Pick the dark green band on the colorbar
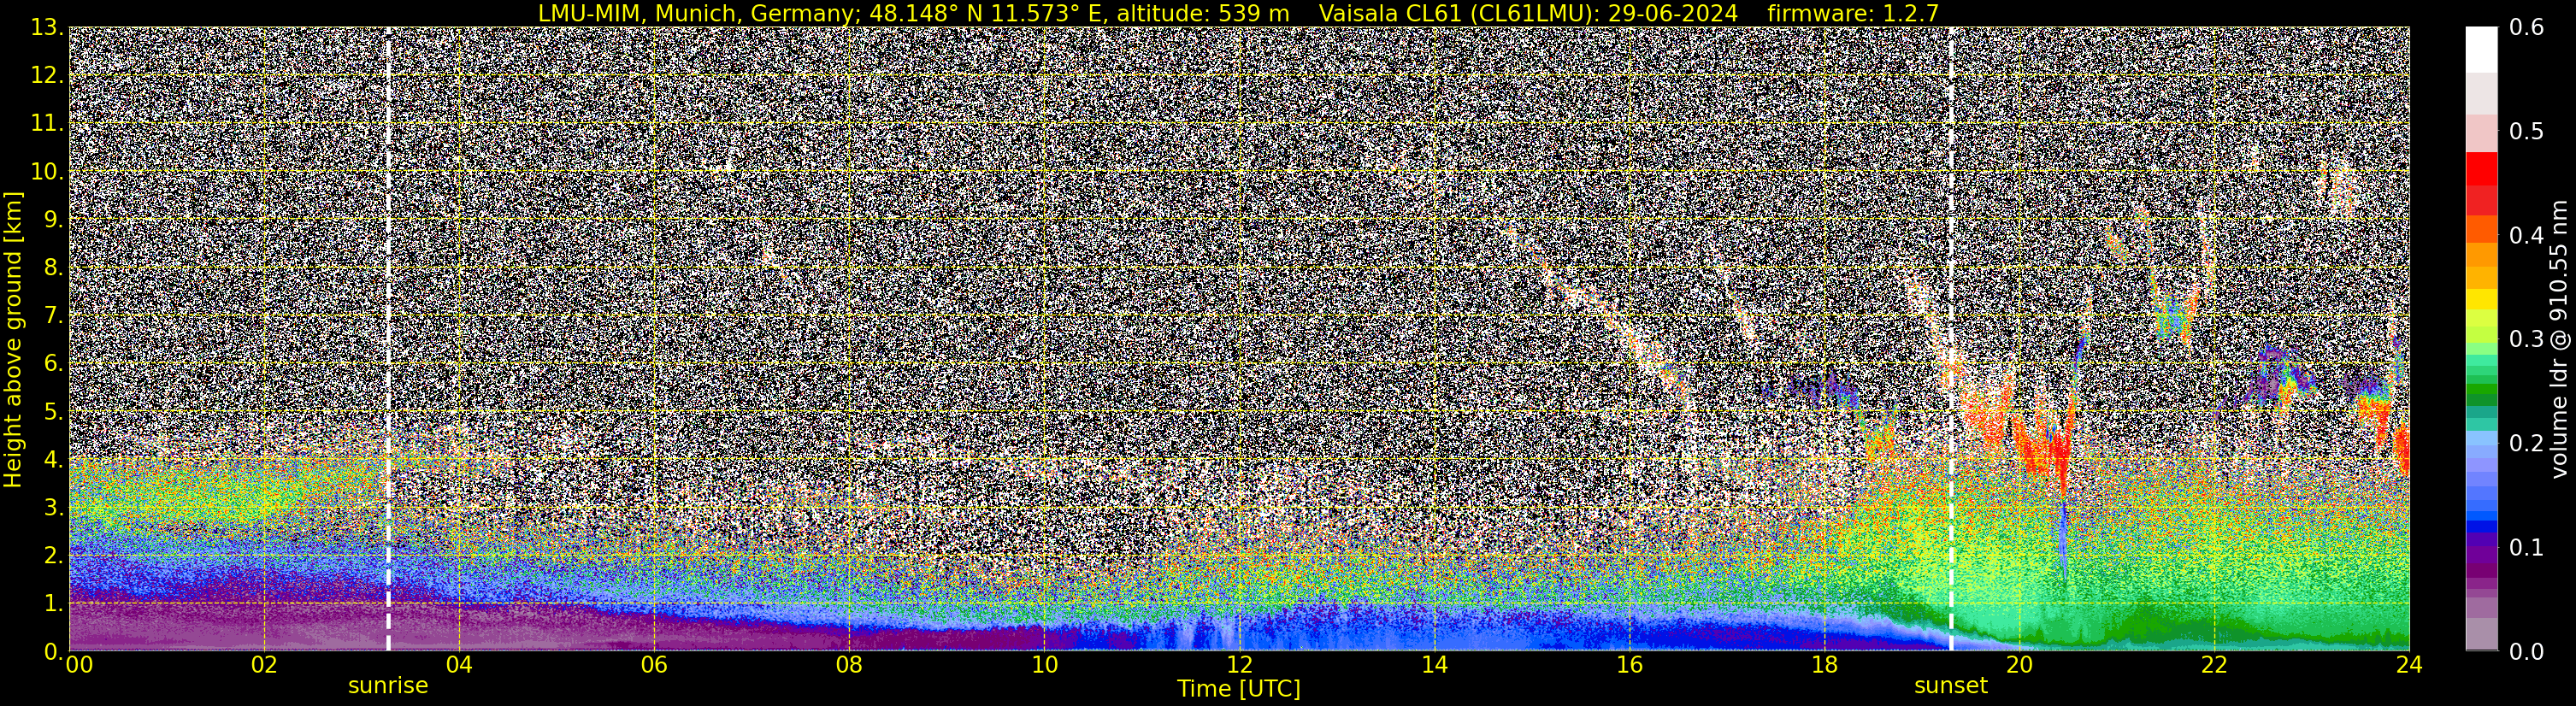The height and width of the screenshot is (706, 2576). [2481, 398]
